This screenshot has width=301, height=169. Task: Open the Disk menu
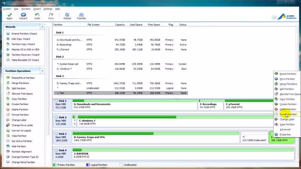click(x=16, y=9)
